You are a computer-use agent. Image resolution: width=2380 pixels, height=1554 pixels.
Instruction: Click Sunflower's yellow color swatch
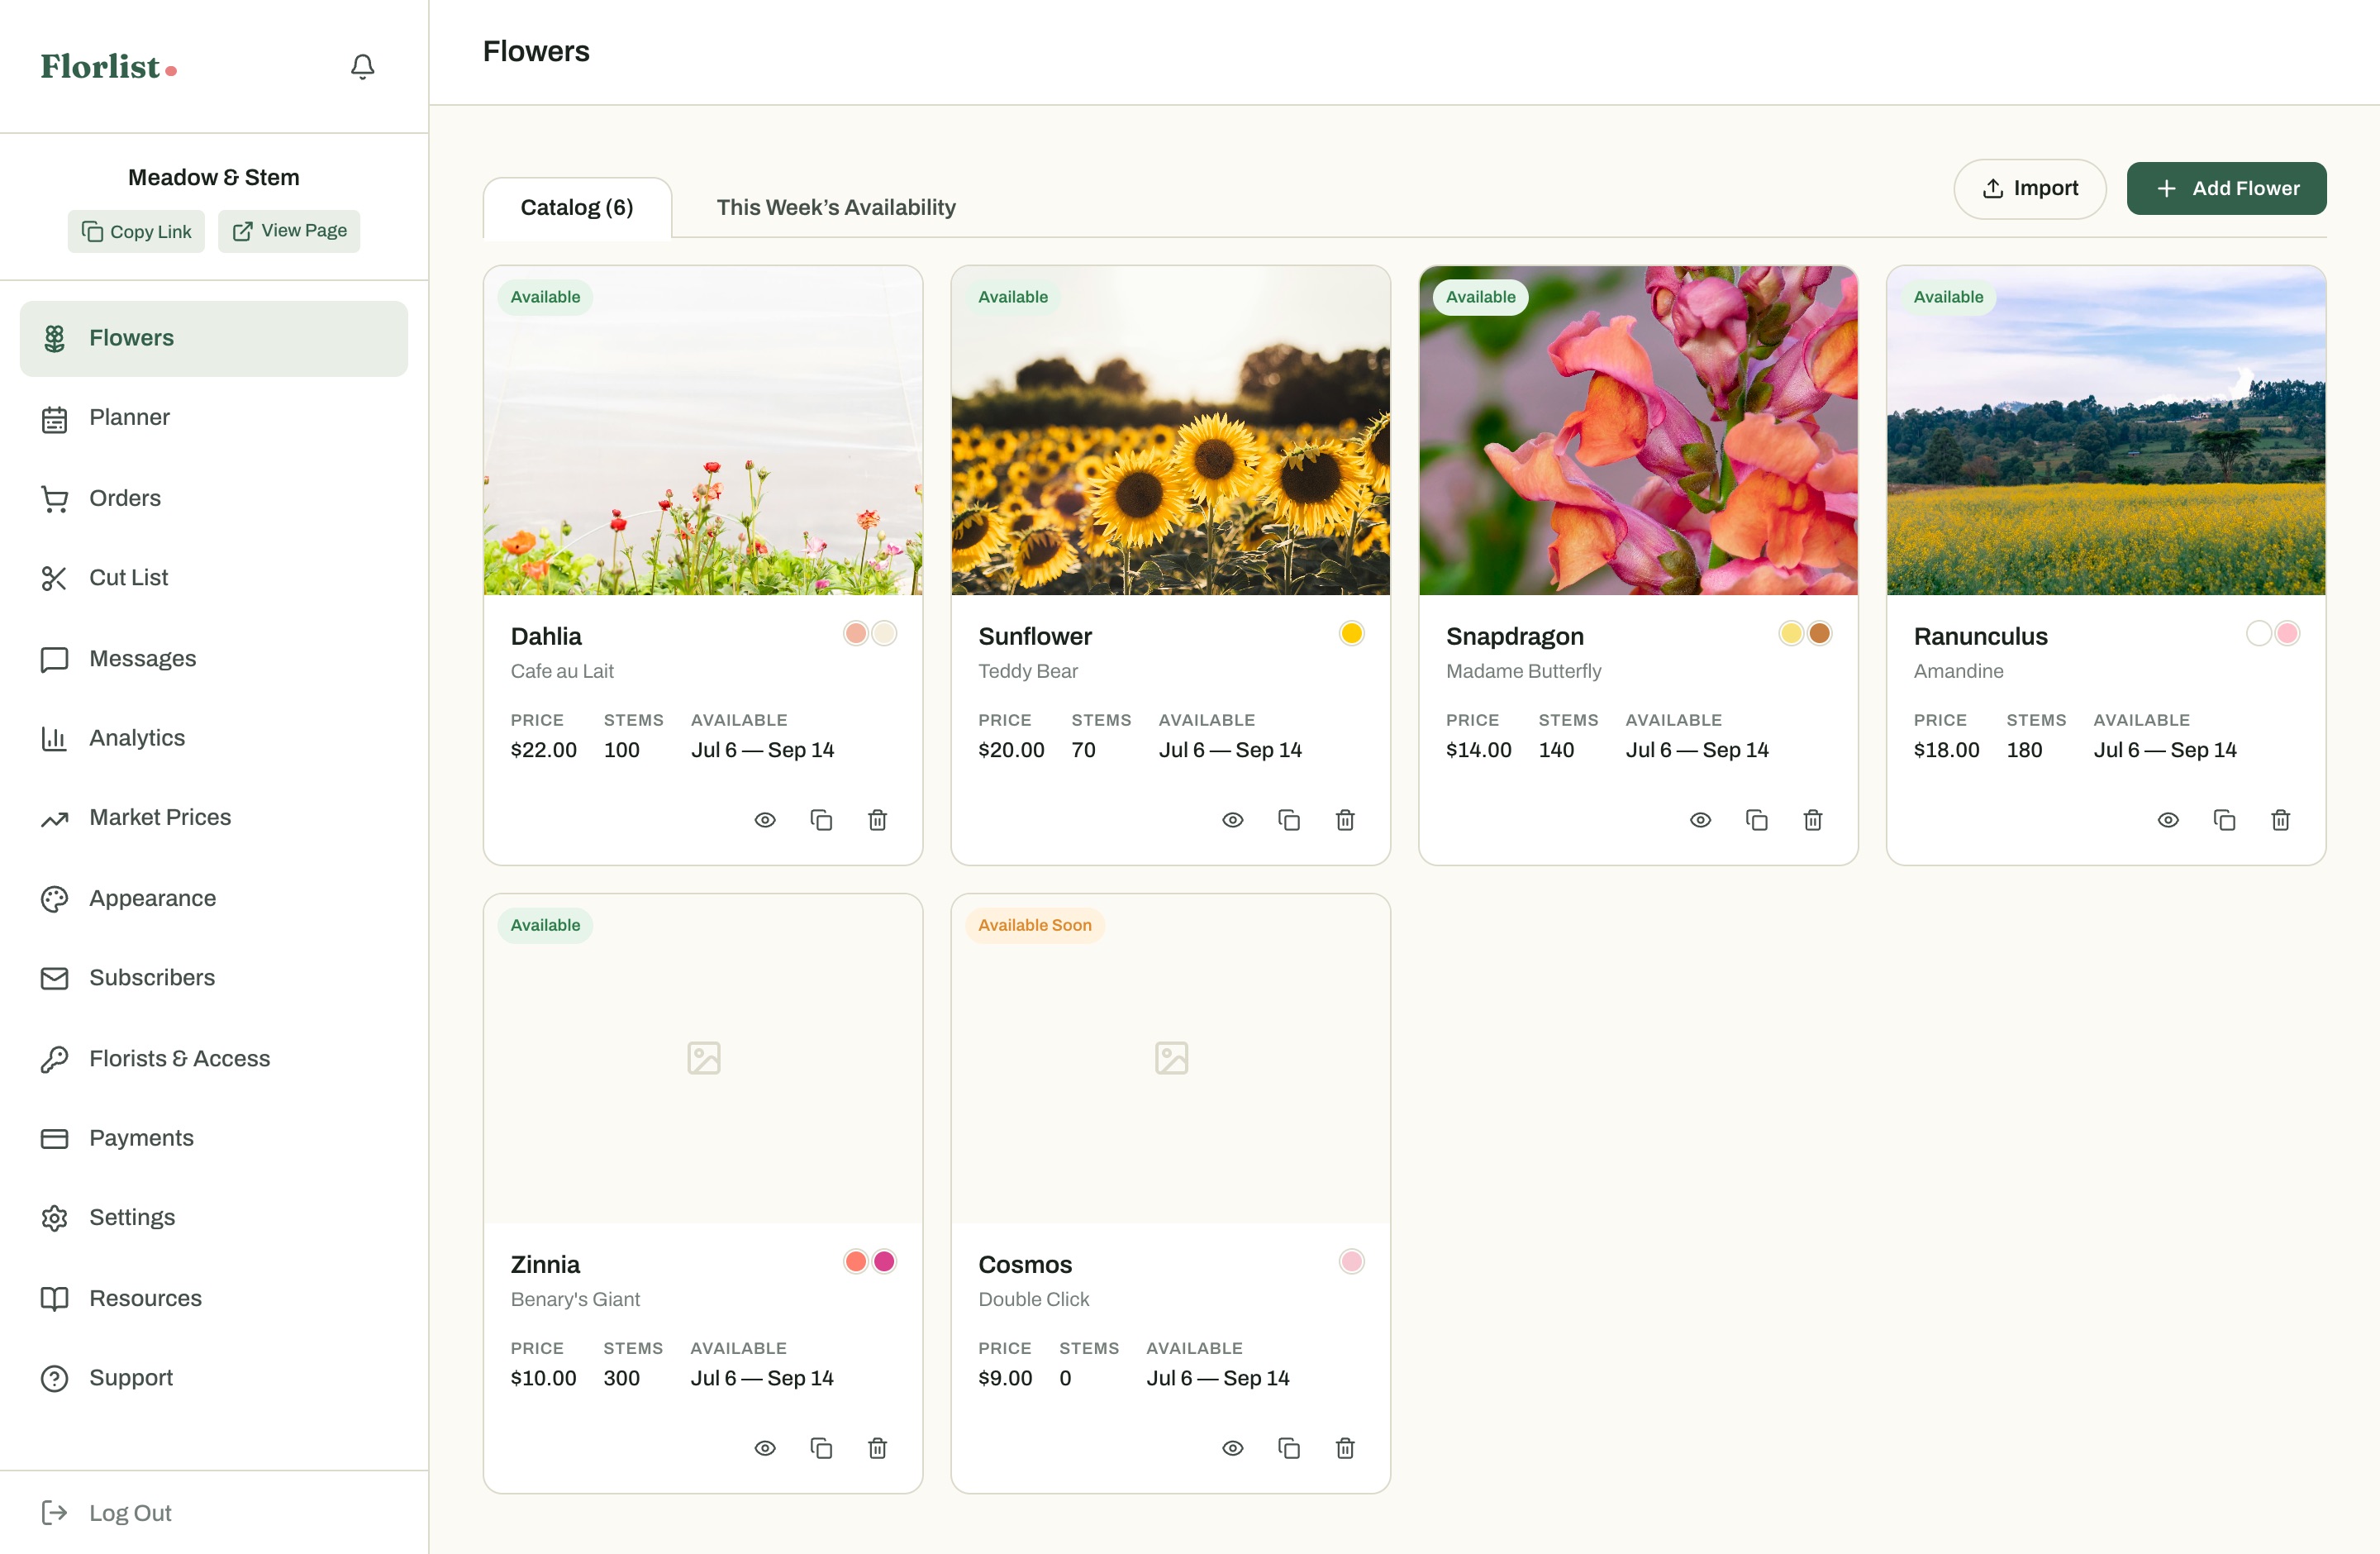coord(1352,633)
